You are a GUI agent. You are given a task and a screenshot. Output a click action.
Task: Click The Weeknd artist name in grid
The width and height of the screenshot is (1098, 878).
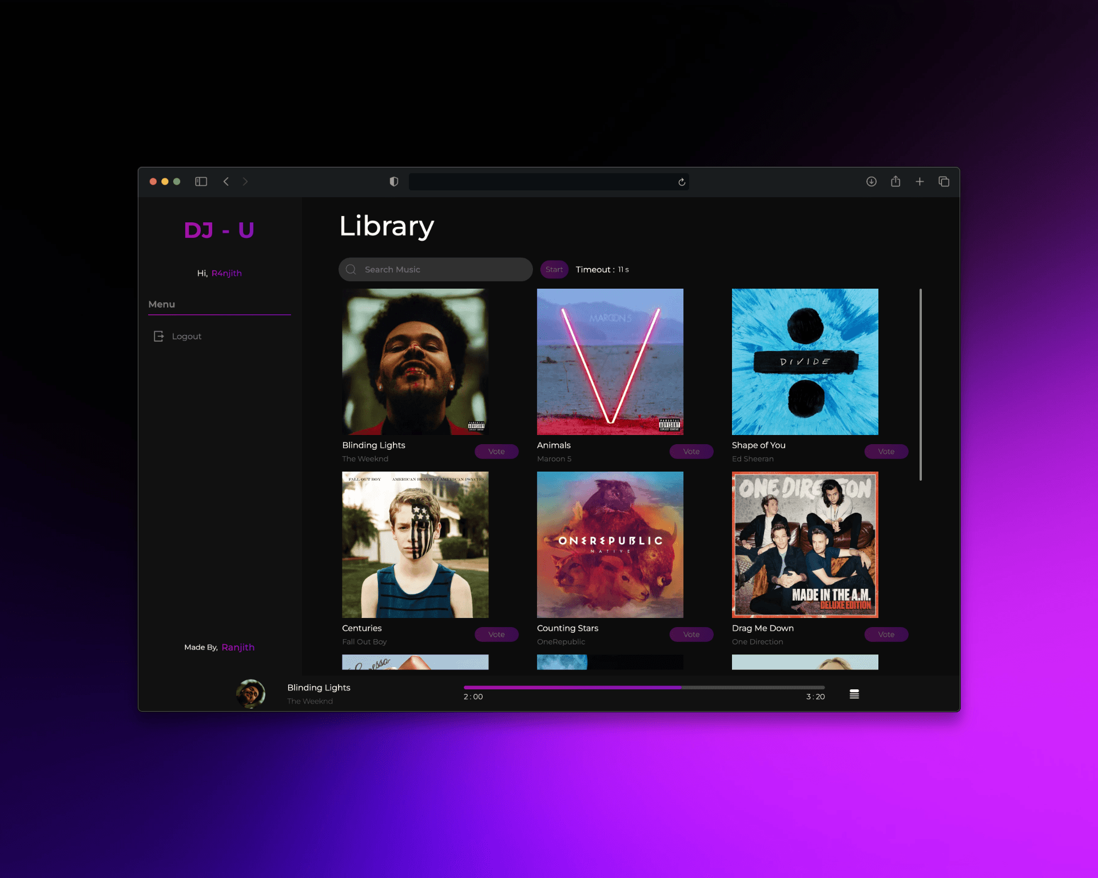pos(365,459)
